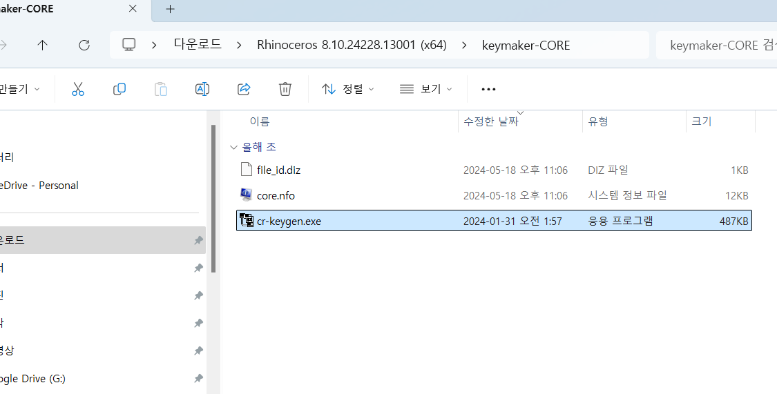Sort by the 유형 column header
This screenshot has width=777, height=394.
(x=597, y=121)
